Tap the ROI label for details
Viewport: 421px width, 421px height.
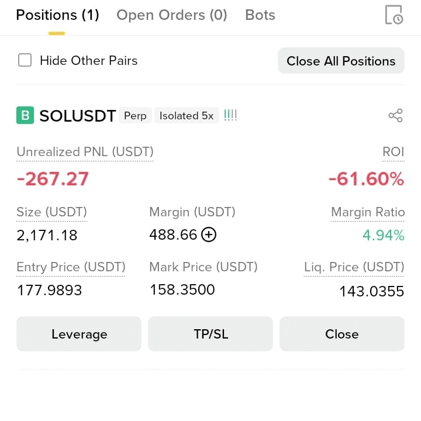pyautogui.click(x=394, y=152)
